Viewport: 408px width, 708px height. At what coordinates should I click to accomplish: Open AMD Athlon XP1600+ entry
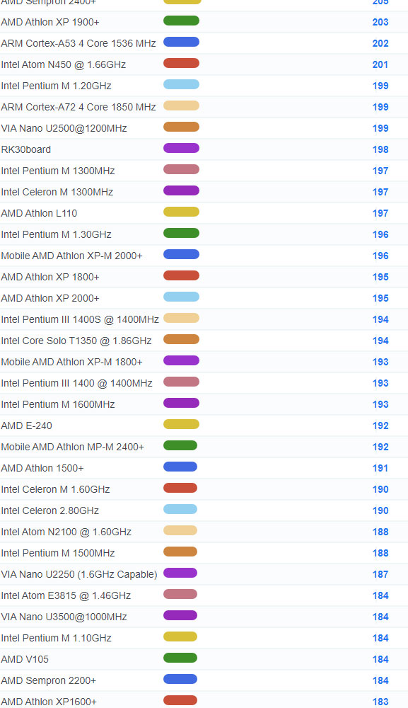click(x=49, y=701)
